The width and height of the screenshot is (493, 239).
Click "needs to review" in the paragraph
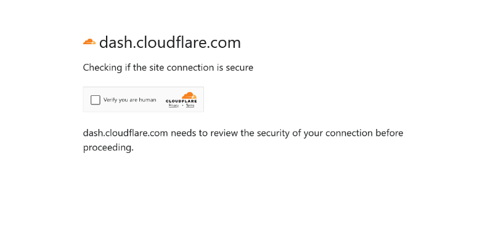[205, 133]
